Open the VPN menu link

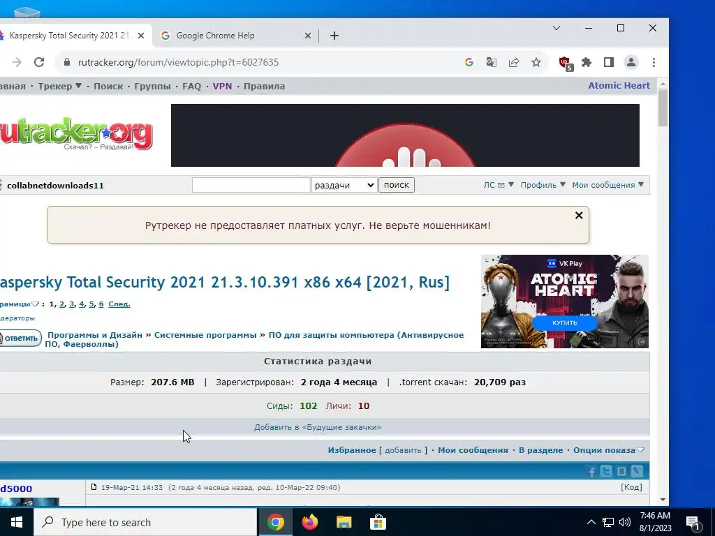[222, 86]
